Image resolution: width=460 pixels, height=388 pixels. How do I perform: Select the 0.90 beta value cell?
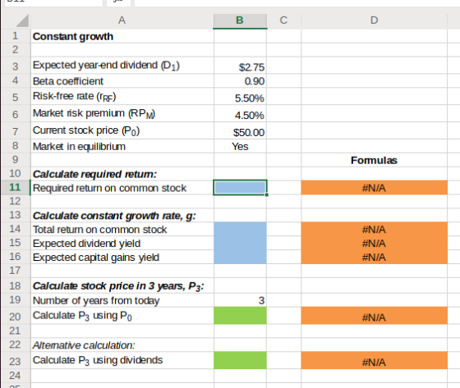240,81
